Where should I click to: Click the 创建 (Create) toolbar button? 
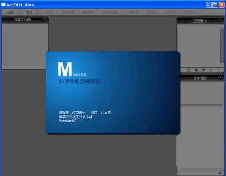pos(10,12)
